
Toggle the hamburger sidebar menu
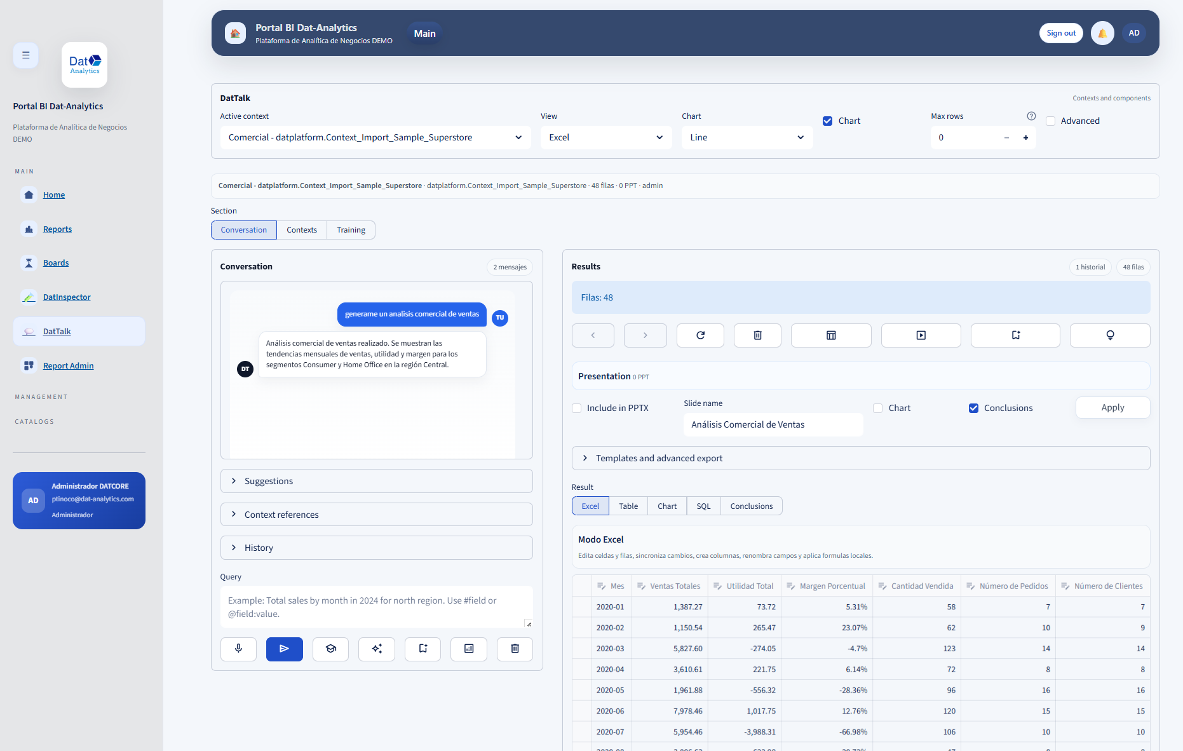(25, 55)
